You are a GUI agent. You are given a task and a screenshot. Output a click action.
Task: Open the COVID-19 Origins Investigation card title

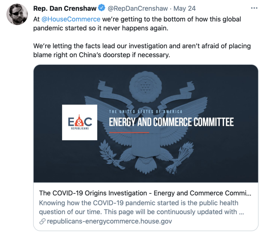tap(145, 193)
